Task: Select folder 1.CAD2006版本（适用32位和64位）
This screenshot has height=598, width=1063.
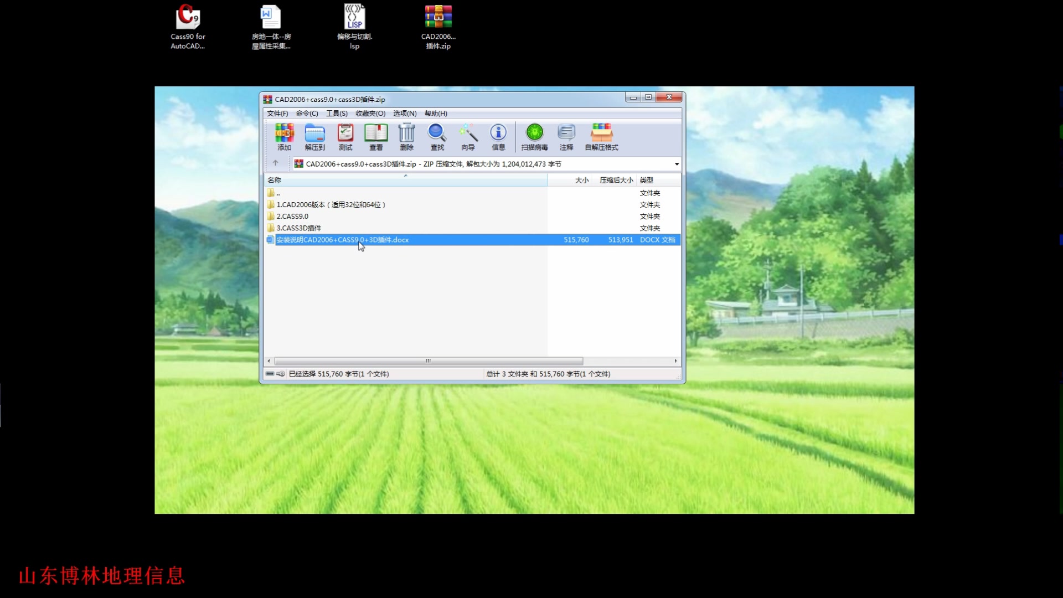Action: tap(472, 205)
